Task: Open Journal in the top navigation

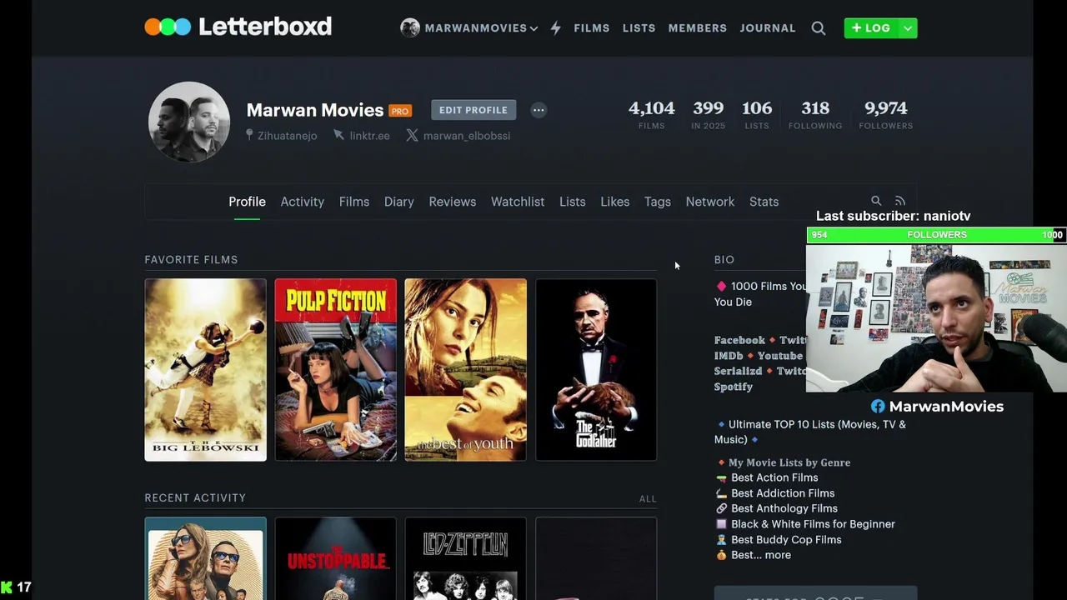Action: coord(767,28)
